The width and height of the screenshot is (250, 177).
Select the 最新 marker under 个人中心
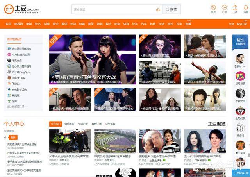coord(13,138)
